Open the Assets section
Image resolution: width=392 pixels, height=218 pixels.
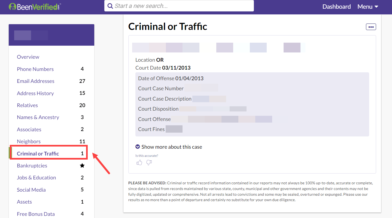24,202
